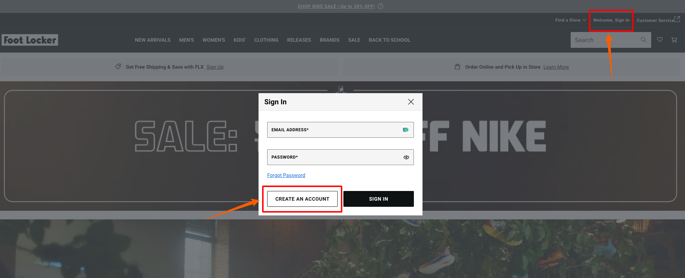Close the Sign In dialog

tap(411, 102)
